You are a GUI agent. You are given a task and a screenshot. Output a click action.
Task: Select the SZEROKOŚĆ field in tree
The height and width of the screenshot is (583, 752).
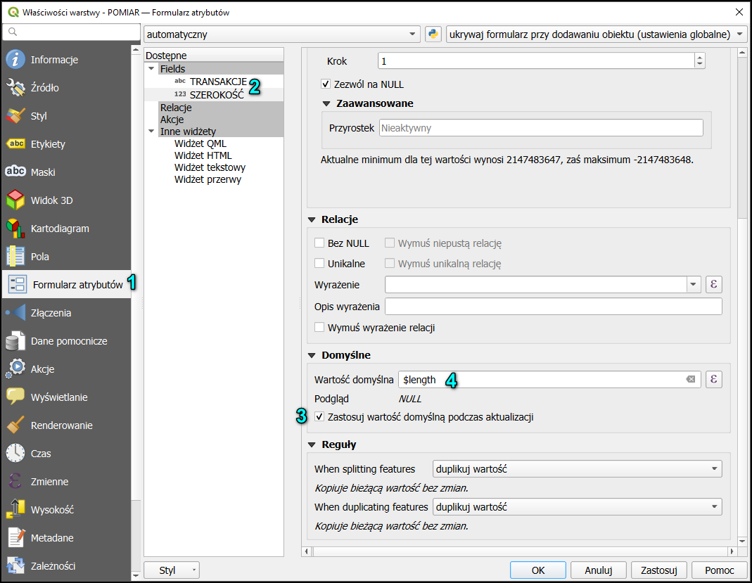tap(217, 94)
